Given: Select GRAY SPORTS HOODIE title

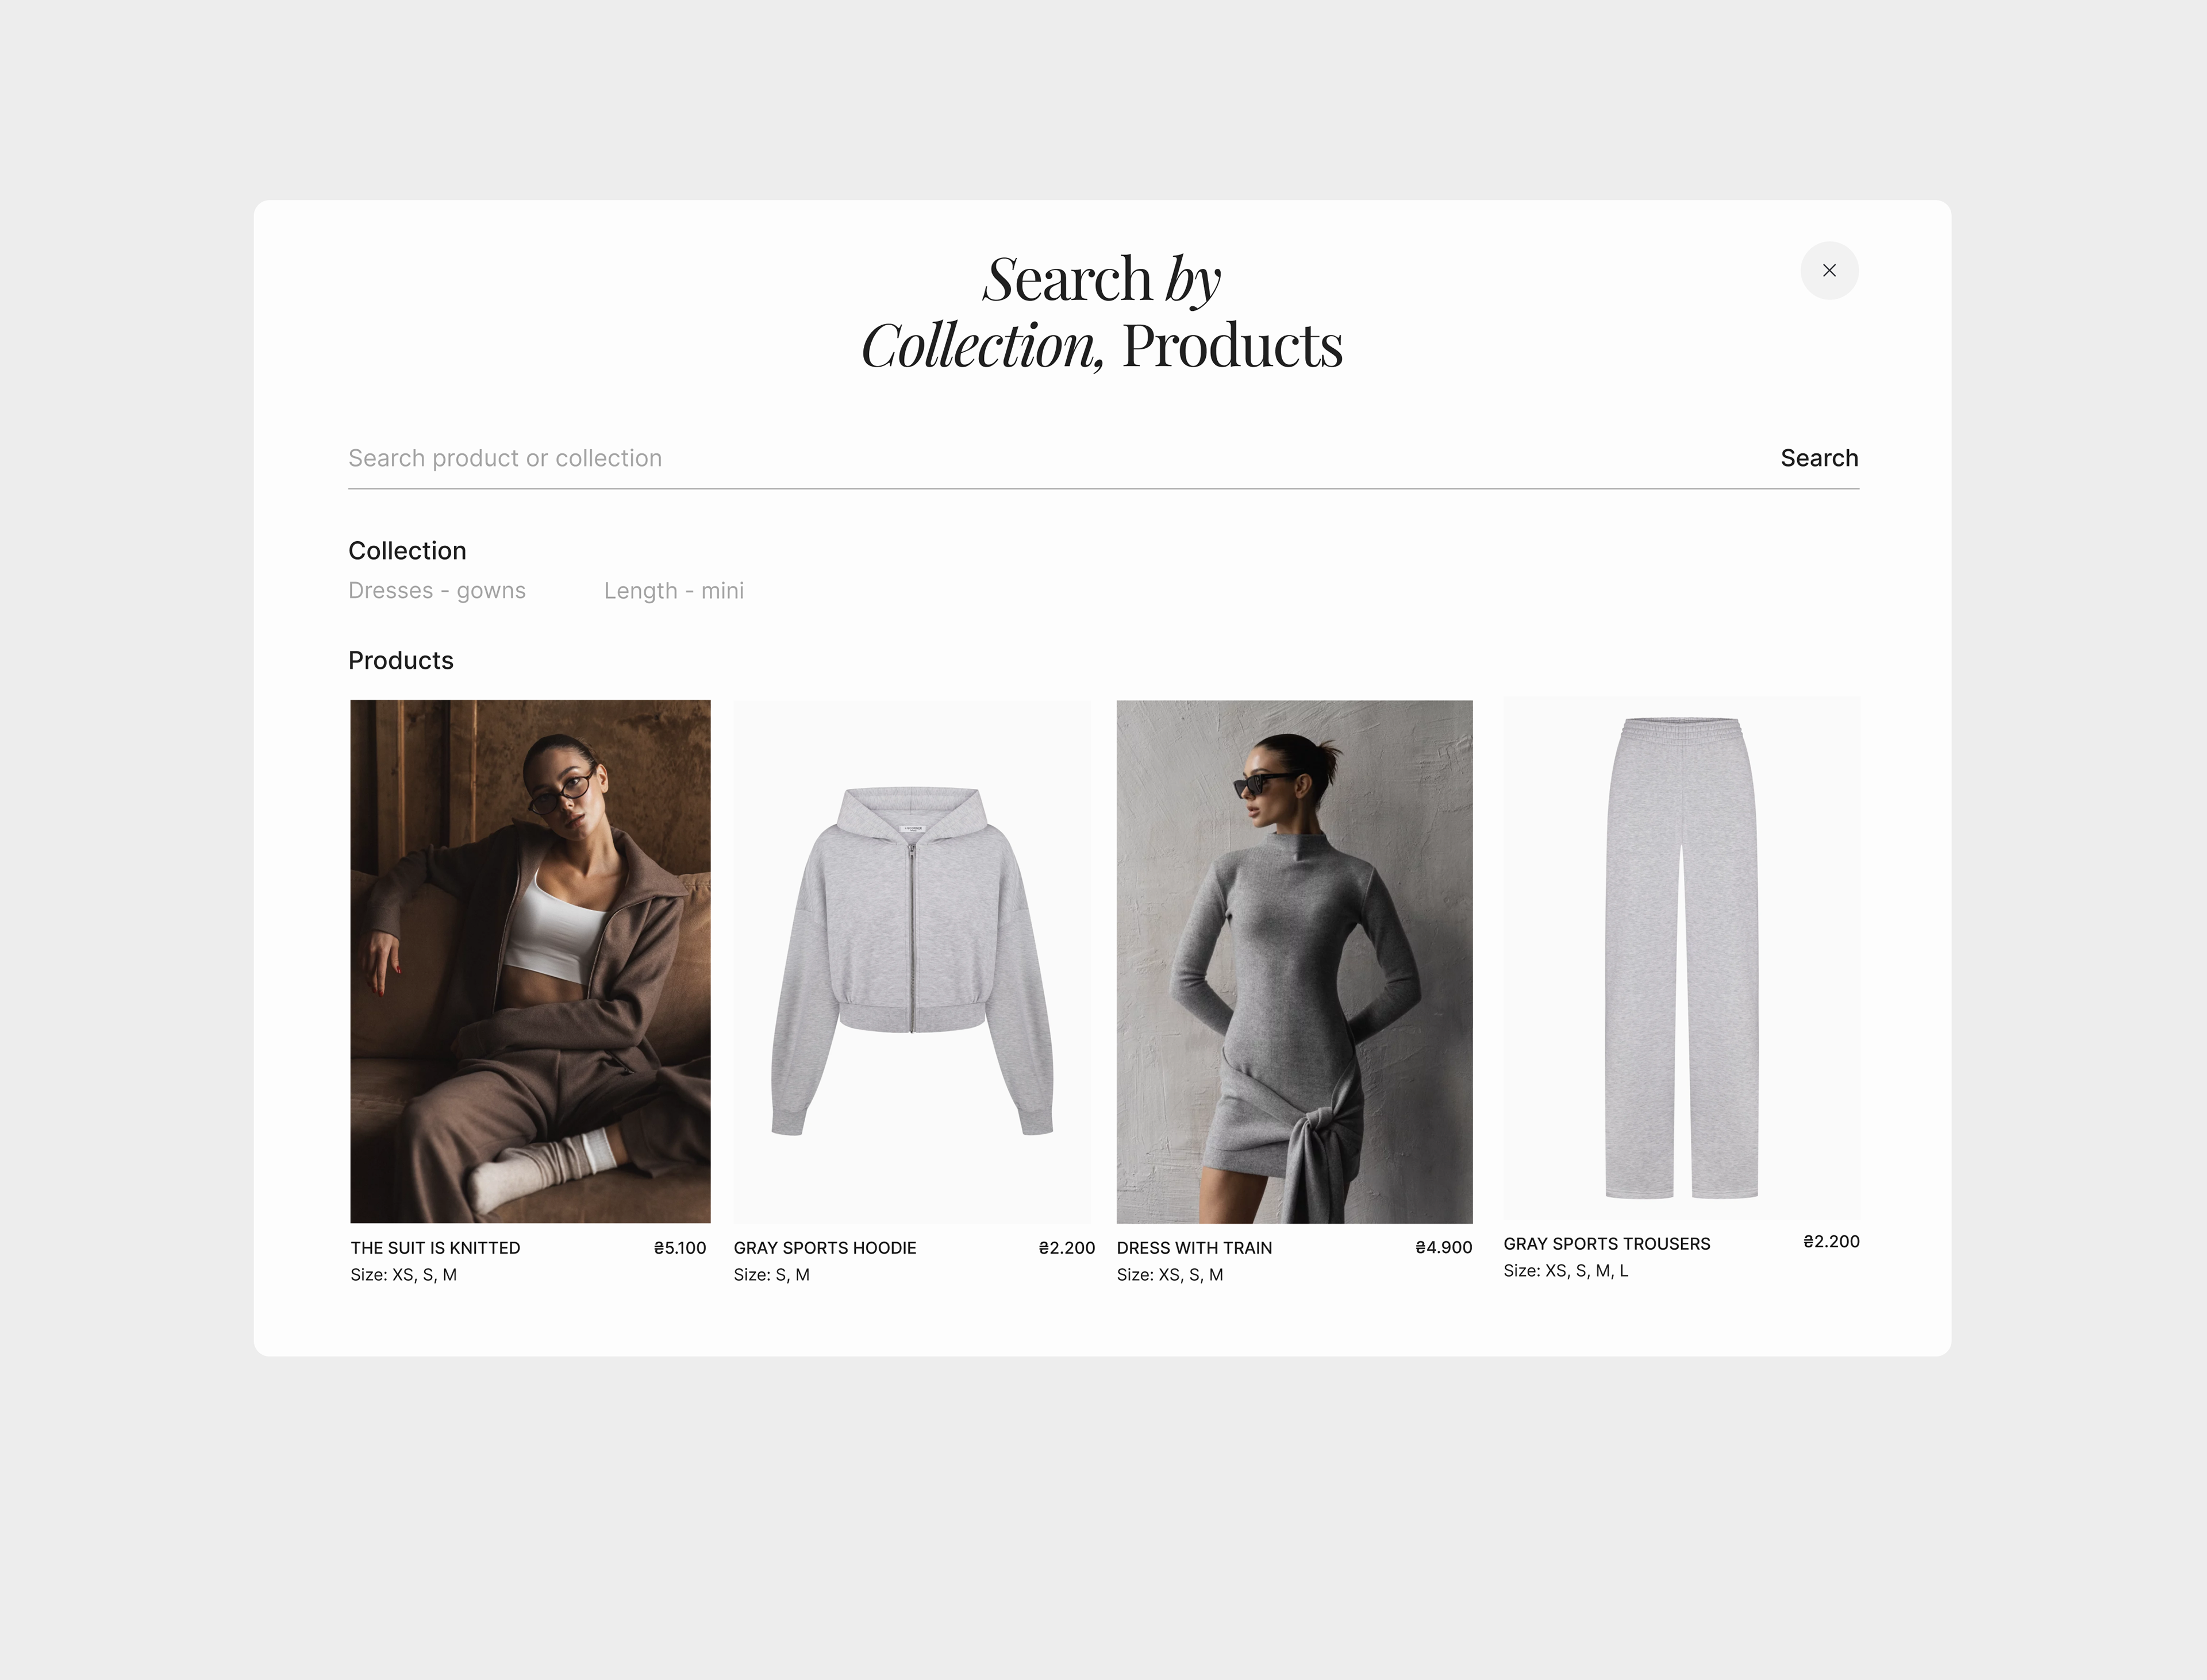Looking at the screenshot, I should (x=824, y=1248).
